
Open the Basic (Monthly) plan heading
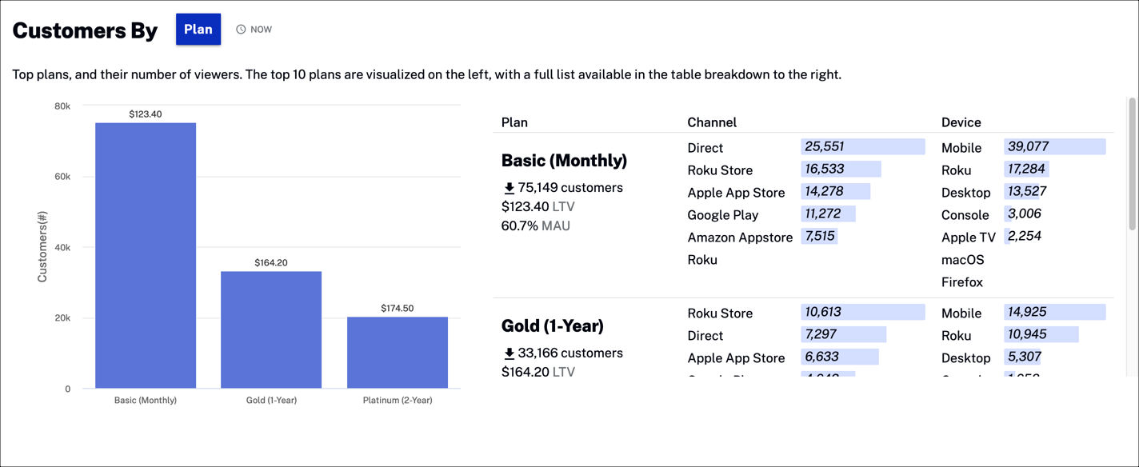[566, 160]
